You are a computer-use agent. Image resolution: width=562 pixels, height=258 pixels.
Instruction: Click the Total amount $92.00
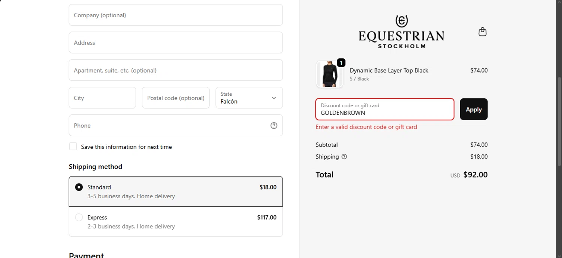click(475, 175)
